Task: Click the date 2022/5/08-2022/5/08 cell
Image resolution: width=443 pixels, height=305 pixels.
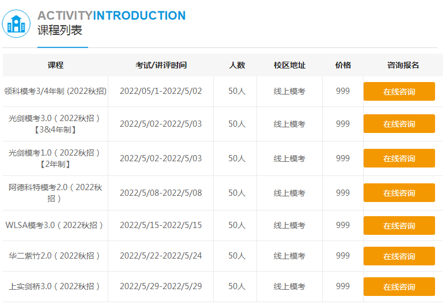Action: [161, 193]
